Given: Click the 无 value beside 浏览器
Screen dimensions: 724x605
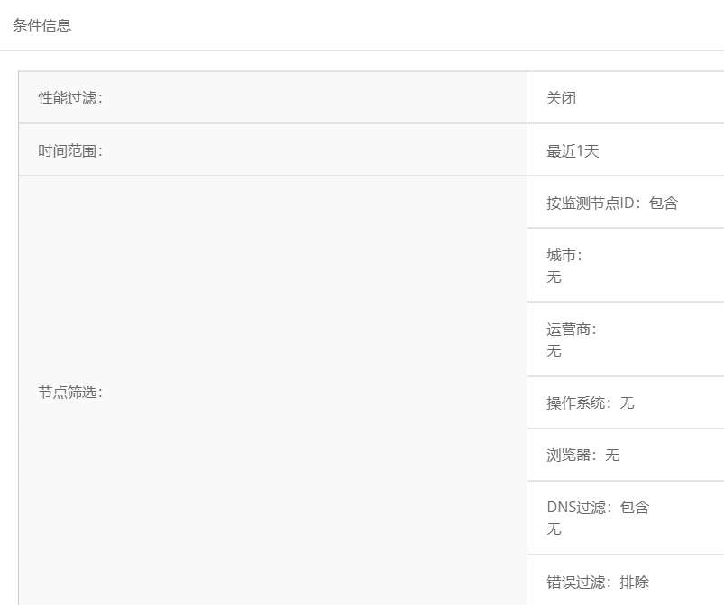Looking at the screenshot, I should coord(613,456).
